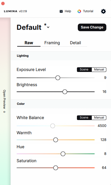Switch White Balance to Scene
Image resolution: width=111 pixels, height=185 pixels.
point(84,118)
